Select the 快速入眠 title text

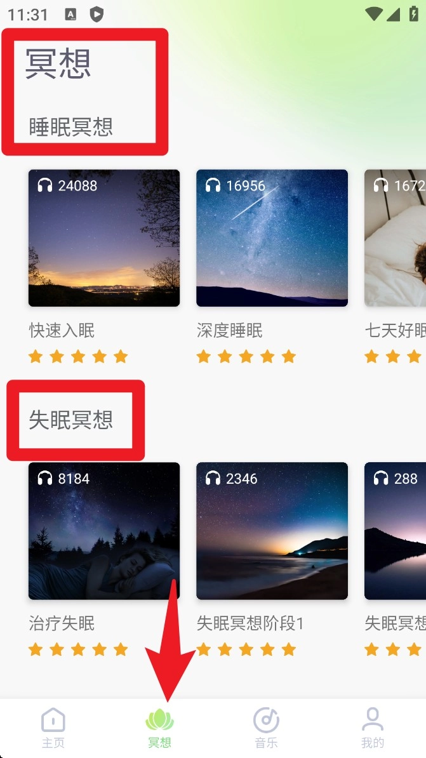tap(62, 331)
